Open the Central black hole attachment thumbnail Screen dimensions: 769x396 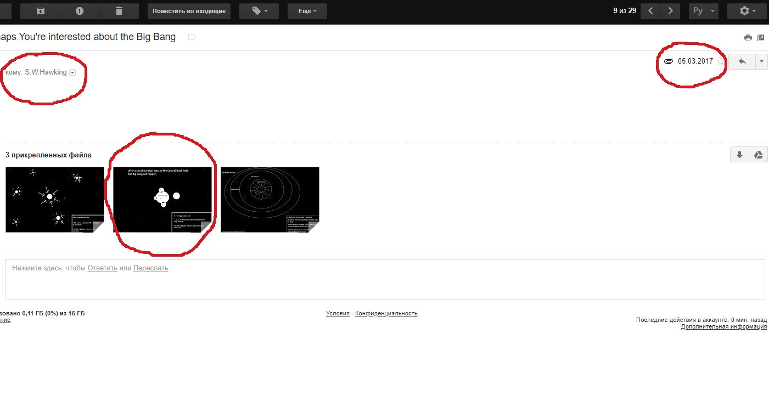(162, 200)
